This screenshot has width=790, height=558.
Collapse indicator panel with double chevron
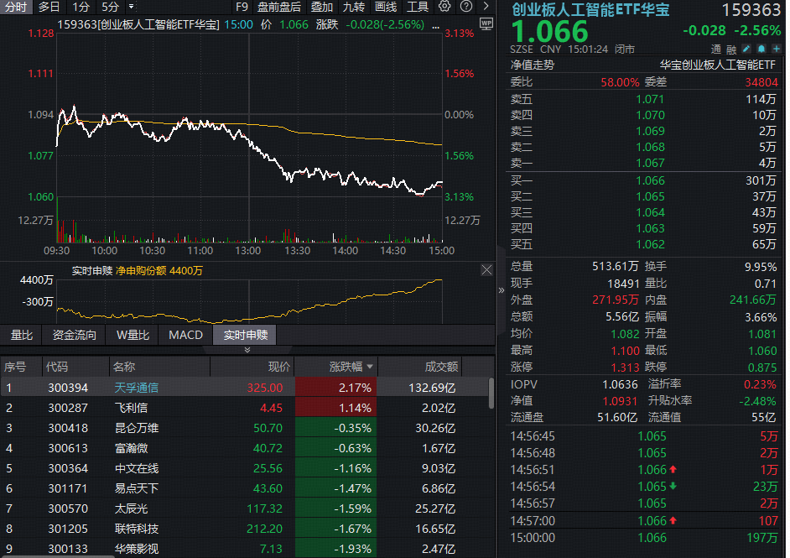[247, 350]
